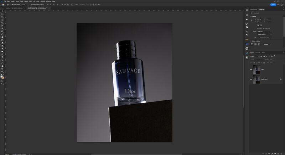The width and height of the screenshot is (285, 155).
Task: Collapse the Rulers & Grids section
Action: (251, 41)
